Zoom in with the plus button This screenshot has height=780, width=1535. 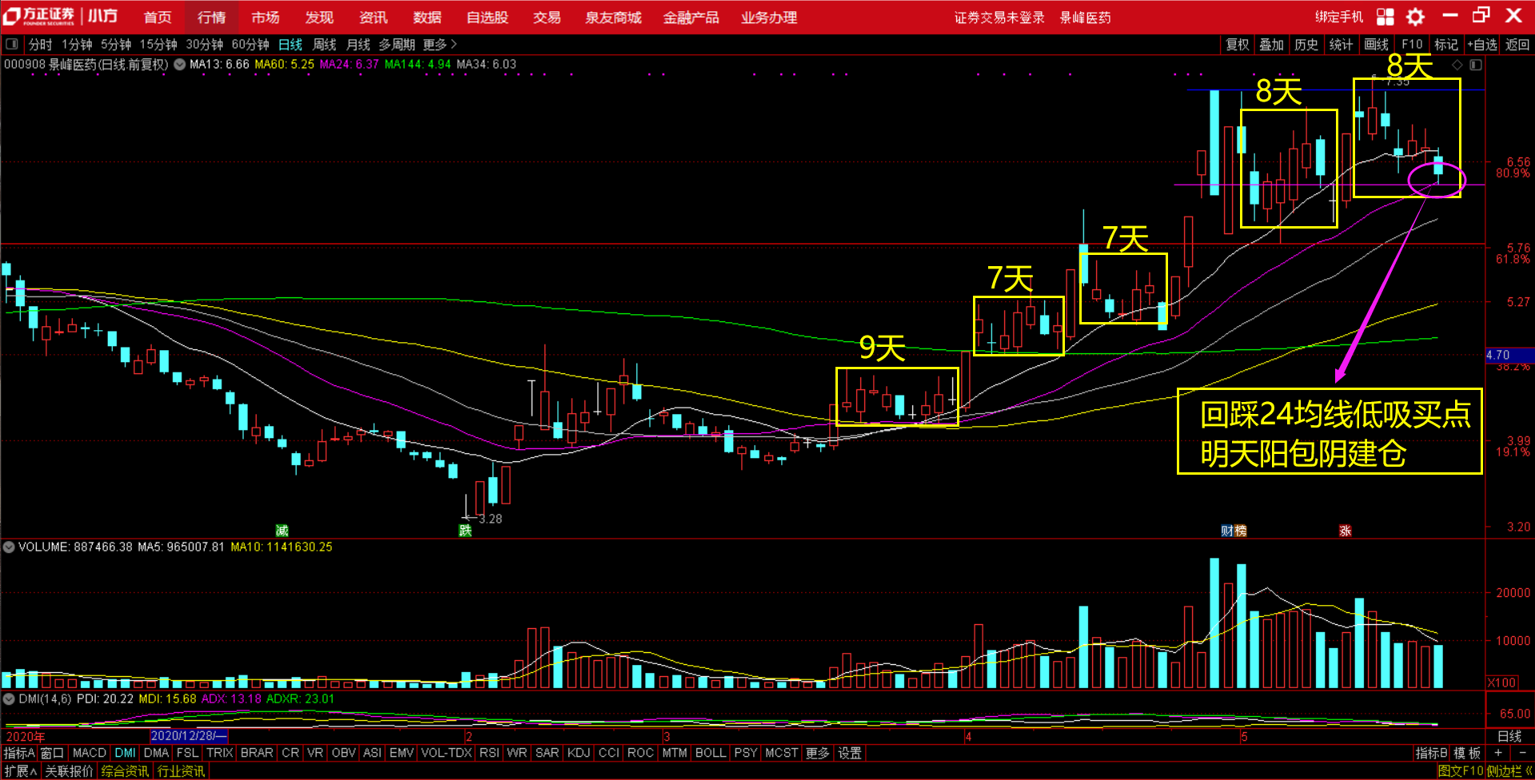click(1498, 753)
